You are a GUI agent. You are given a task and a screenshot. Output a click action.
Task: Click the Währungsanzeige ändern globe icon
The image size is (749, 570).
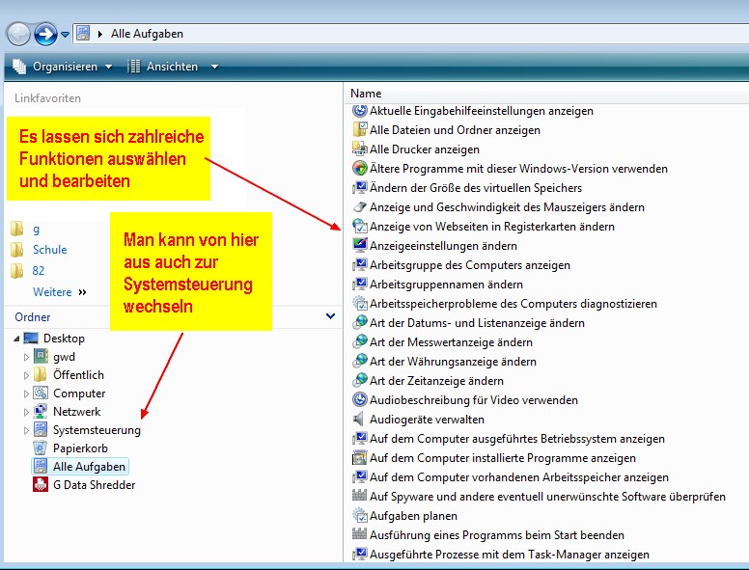coord(360,362)
